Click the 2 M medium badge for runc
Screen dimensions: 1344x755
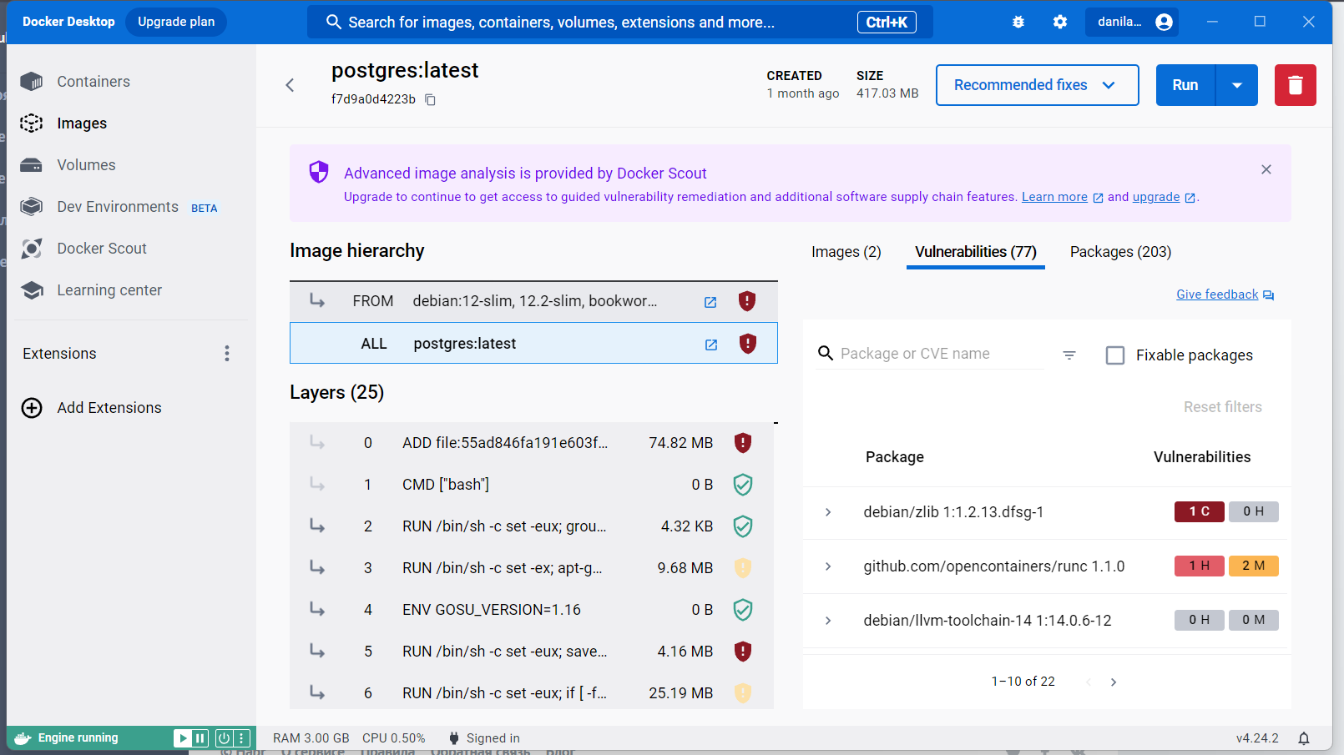pos(1254,566)
